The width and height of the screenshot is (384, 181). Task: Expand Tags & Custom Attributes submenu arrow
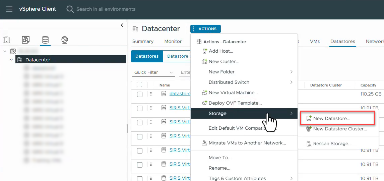[x=292, y=178]
